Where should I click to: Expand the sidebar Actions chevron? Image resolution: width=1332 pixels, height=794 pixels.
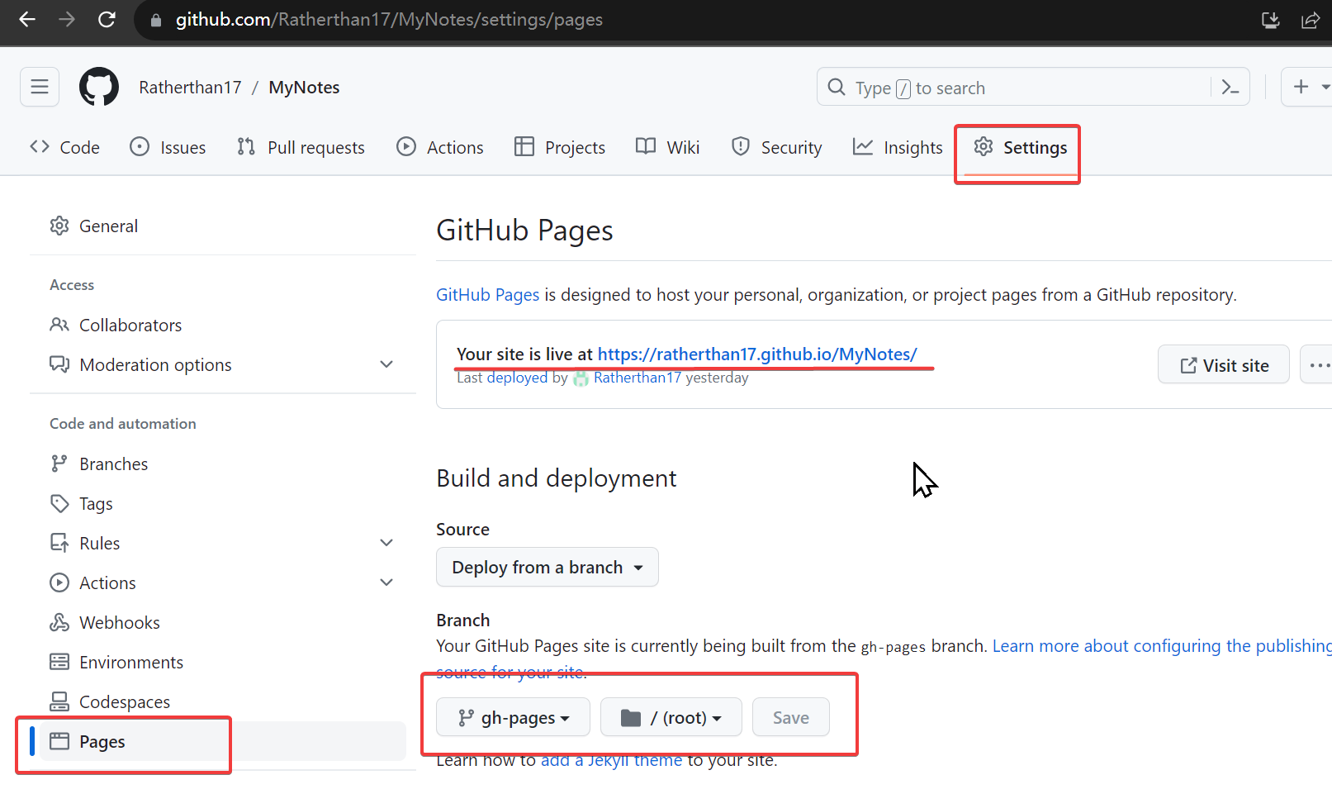coord(386,582)
